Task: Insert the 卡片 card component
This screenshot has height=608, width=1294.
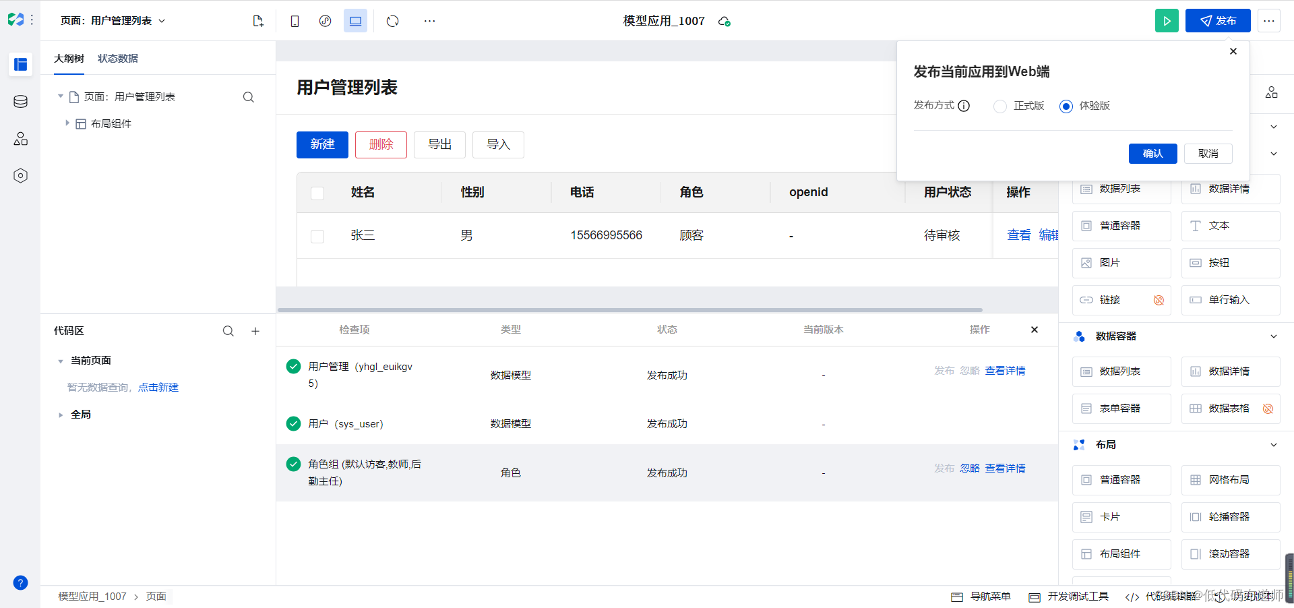Action: coord(1121,517)
